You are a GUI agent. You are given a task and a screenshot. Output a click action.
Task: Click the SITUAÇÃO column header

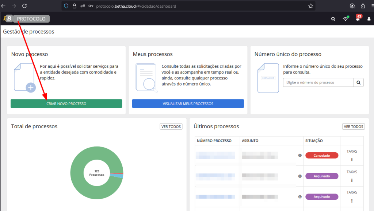tap(314, 141)
